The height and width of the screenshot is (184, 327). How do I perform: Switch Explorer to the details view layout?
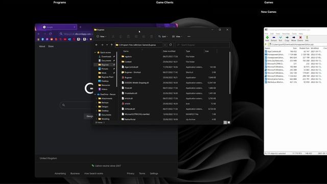click(x=225, y=123)
